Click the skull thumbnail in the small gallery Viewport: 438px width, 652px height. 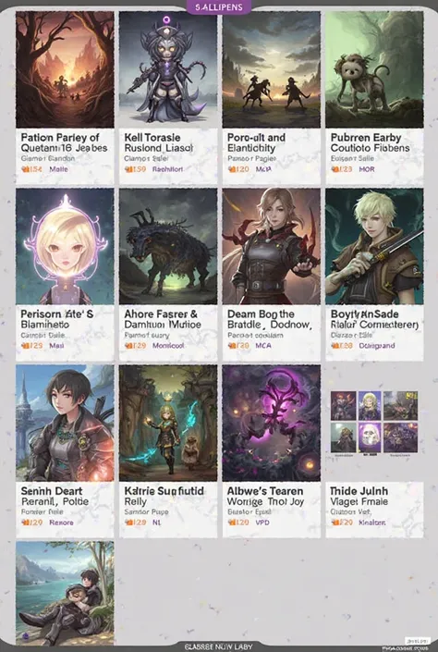(370, 437)
